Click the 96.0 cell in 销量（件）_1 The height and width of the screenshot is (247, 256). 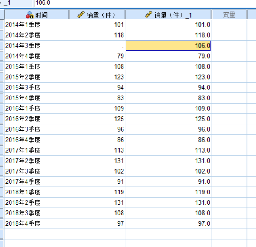coord(168,129)
